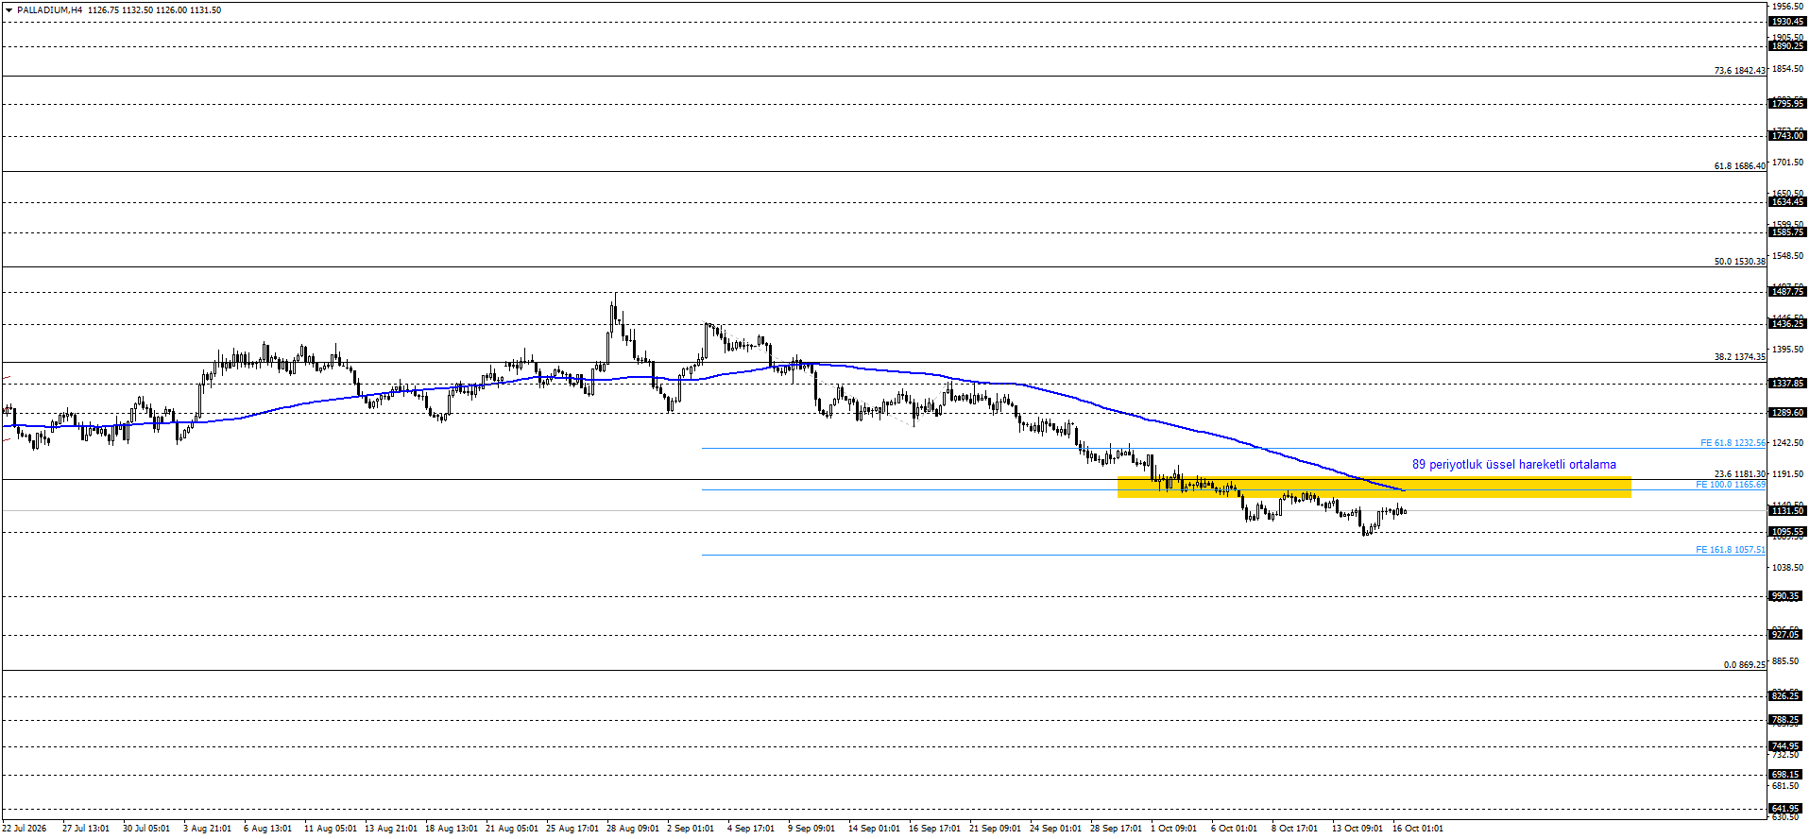Click the PALLADIUM,H4 symbol title
The width and height of the screenshot is (1810, 839).
click(x=49, y=10)
